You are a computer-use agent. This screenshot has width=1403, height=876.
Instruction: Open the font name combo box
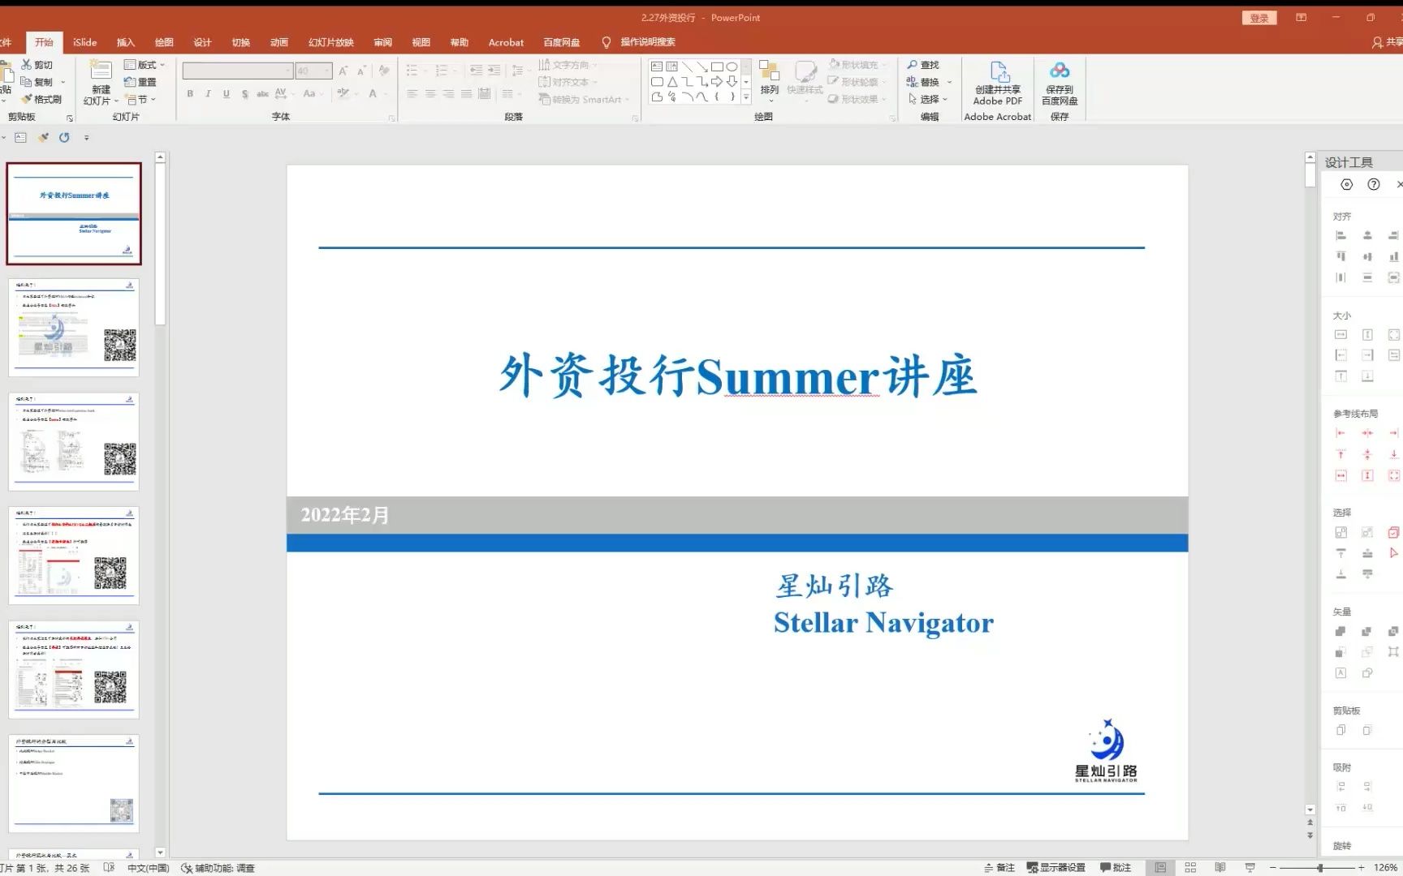238,71
